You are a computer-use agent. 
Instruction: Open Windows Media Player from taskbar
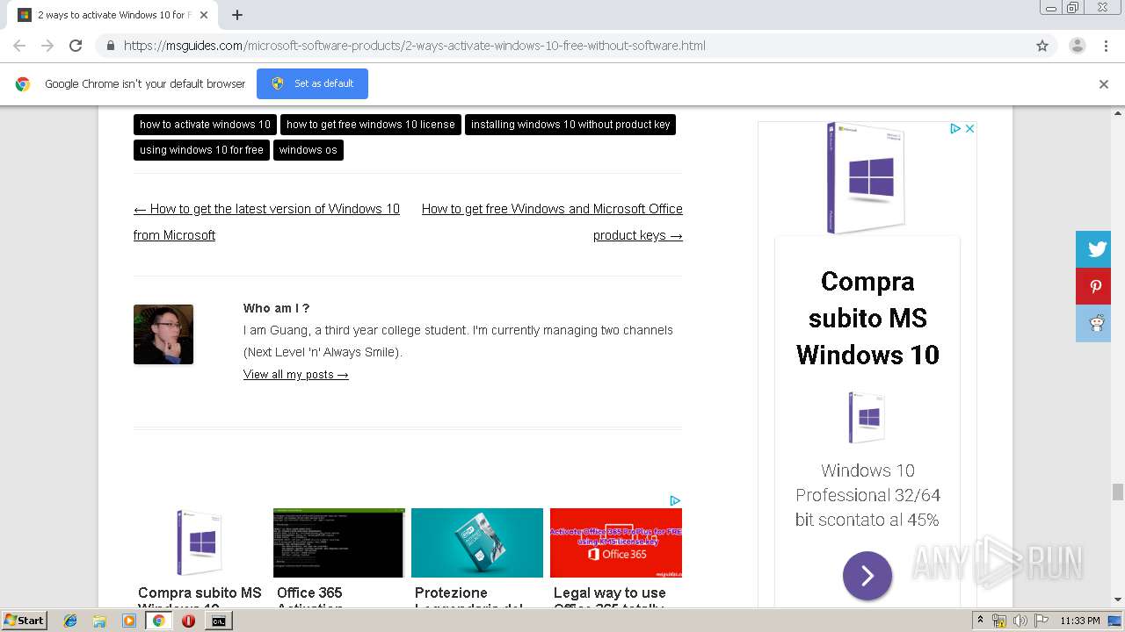coord(129,621)
